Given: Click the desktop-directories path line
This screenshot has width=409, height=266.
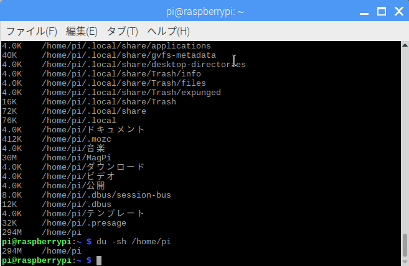Looking at the screenshot, I should coord(124,65).
